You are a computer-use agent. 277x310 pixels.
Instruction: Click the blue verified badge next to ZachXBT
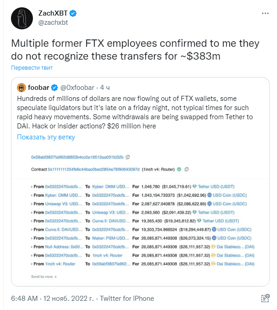click(x=73, y=13)
